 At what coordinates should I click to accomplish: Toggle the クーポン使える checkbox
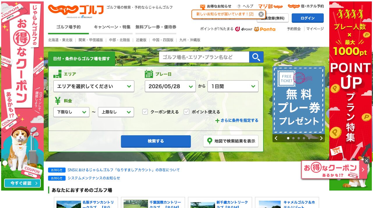point(145,112)
